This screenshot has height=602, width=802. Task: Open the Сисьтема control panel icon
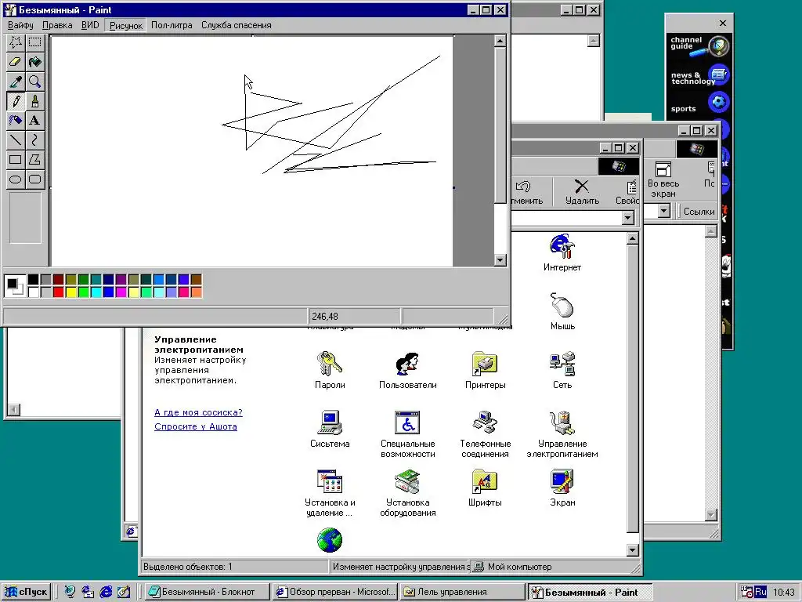point(330,429)
